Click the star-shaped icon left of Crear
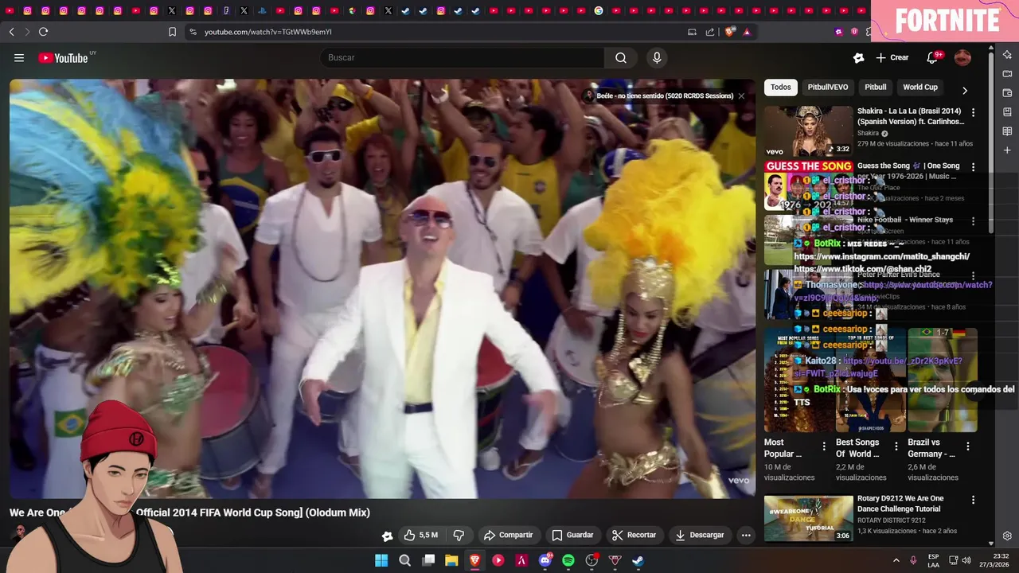1019x573 pixels. pyautogui.click(x=858, y=57)
